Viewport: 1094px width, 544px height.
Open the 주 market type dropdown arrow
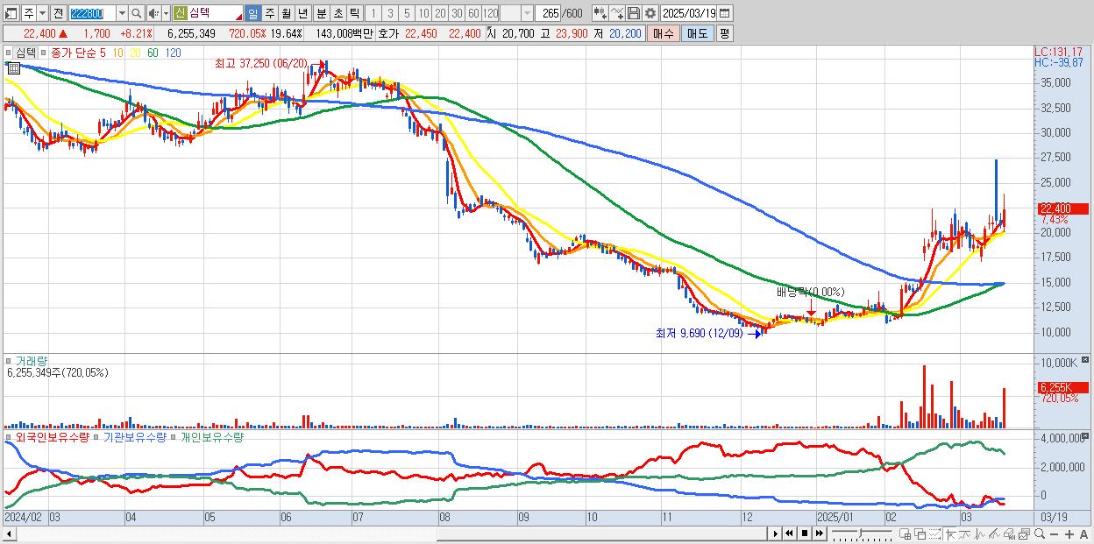[42, 13]
